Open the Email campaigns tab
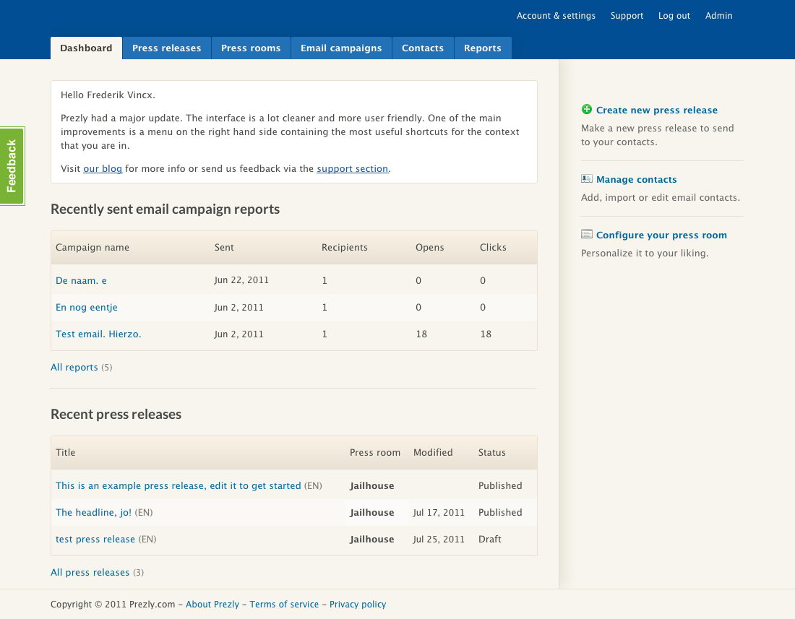 pyautogui.click(x=341, y=48)
